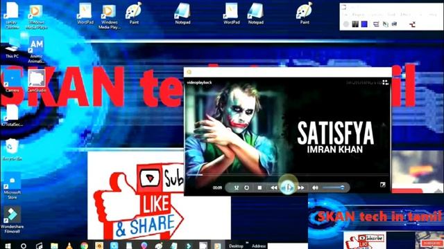
Task: Open WordPad shortcut beside Windows Media Player icon
Action: tap(85, 14)
